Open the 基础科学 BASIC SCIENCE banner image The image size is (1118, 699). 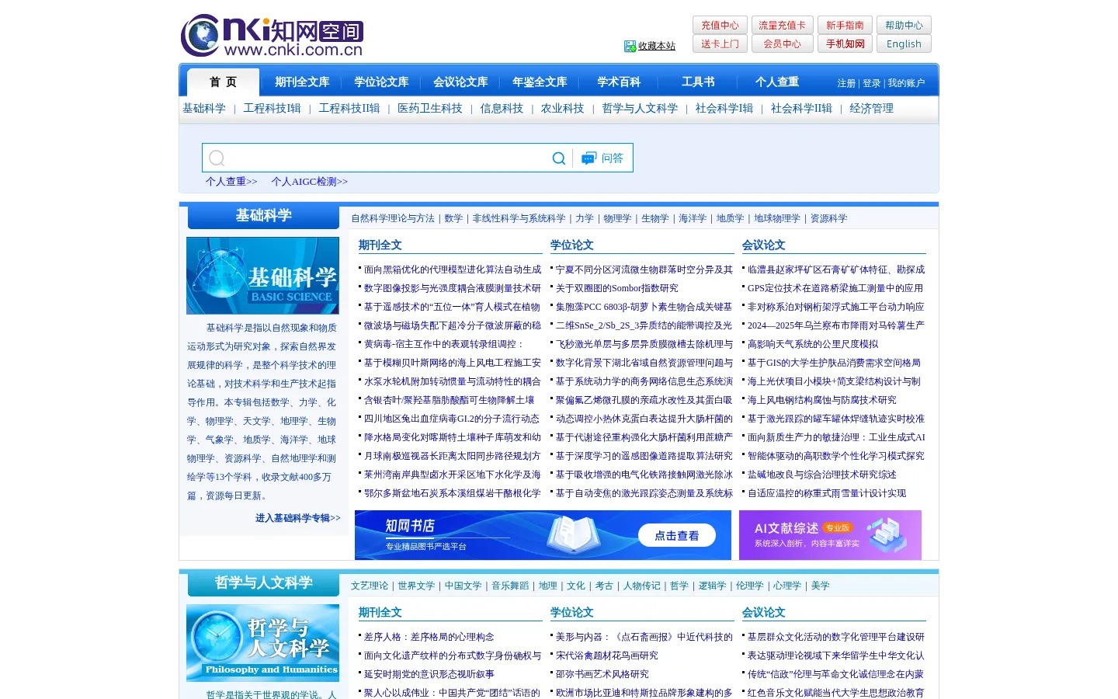pyautogui.click(x=262, y=276)
